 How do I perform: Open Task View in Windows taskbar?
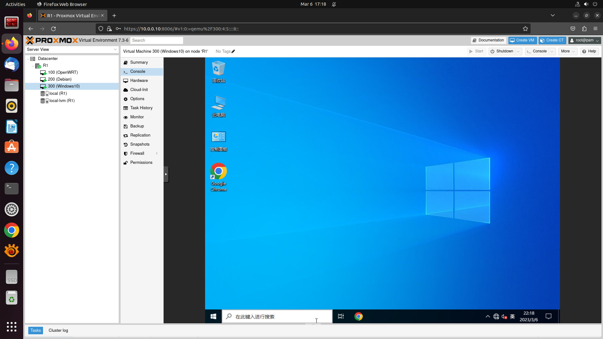tap(341, 316)
